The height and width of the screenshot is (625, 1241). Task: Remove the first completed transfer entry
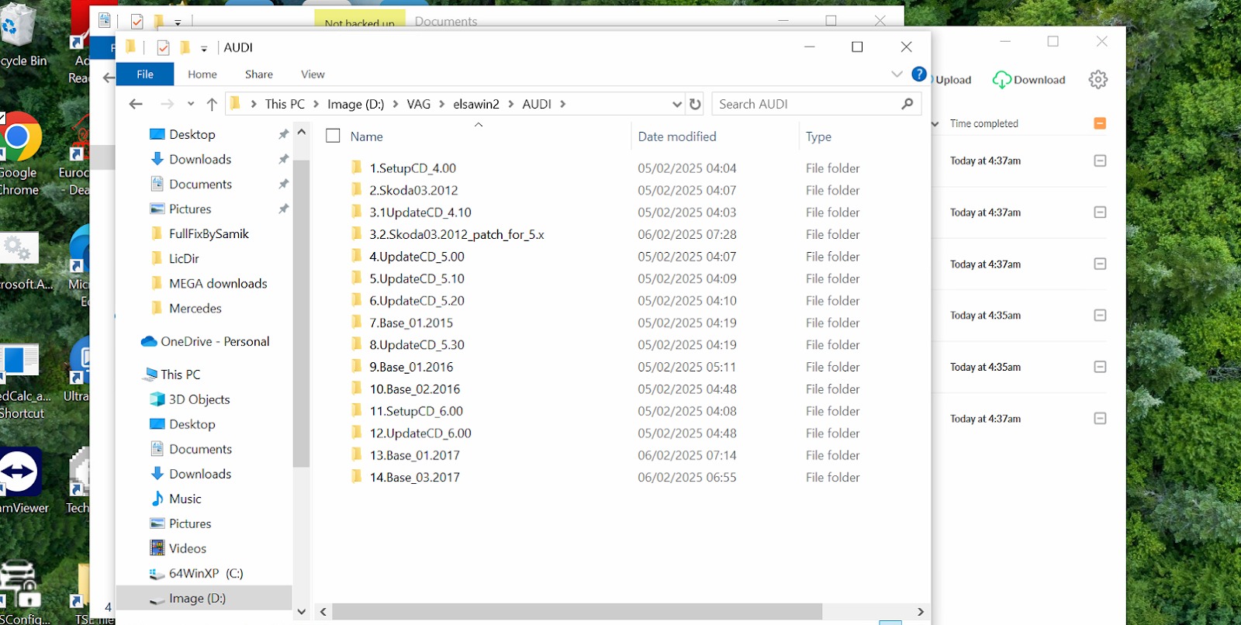1100,161
